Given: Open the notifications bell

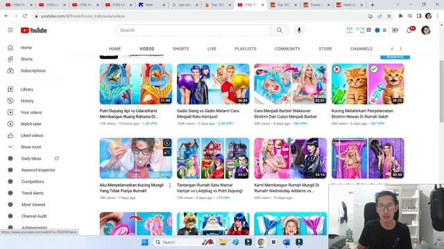Looking at the screenshot, I should [x=409, y=30].
